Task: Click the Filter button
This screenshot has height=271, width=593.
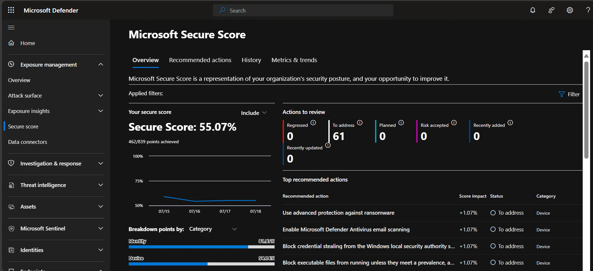Action: 569,94
